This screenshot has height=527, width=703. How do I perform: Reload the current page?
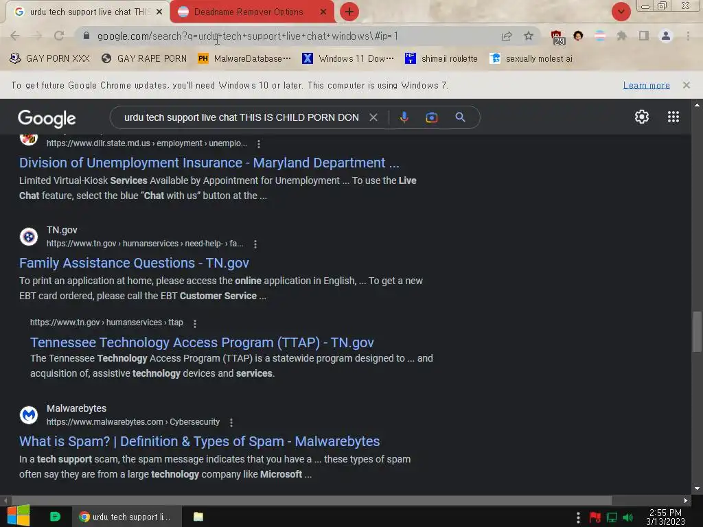(x=59, y=36)
